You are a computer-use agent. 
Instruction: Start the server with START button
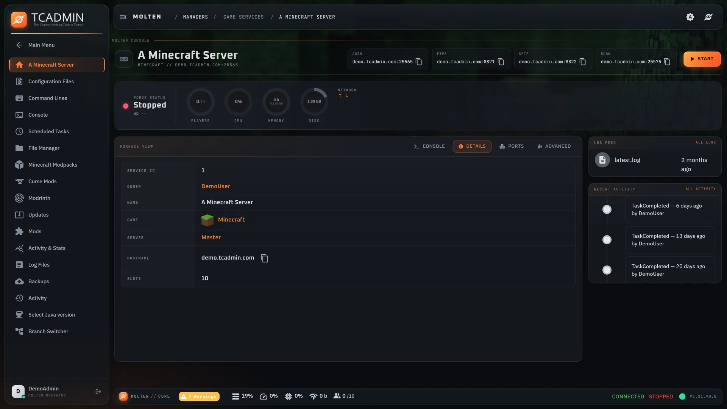702,59
